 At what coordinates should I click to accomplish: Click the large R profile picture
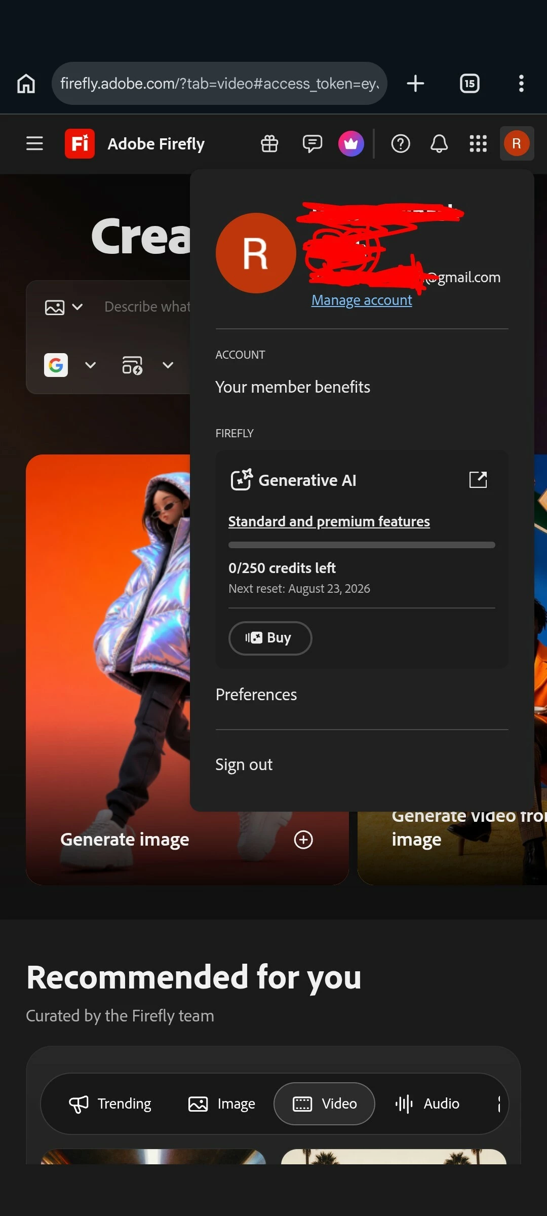pos(256,253)
